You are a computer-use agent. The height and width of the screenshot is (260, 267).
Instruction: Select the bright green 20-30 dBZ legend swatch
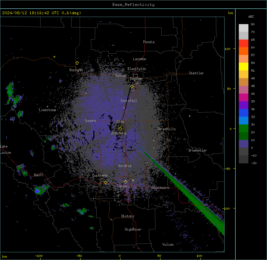click(243, 128)
